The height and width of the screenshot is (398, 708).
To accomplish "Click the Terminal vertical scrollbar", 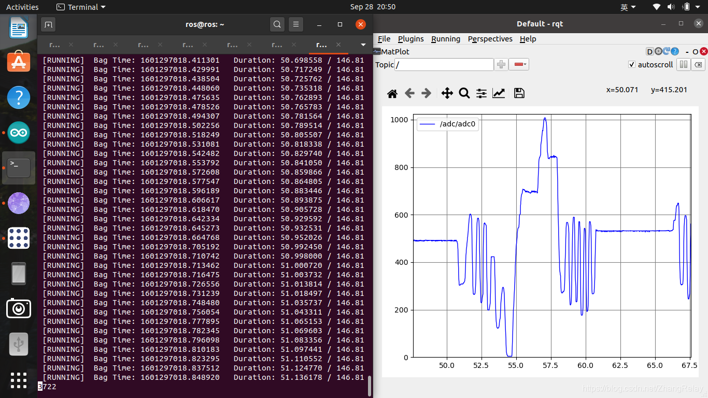I will coord(370,386).
